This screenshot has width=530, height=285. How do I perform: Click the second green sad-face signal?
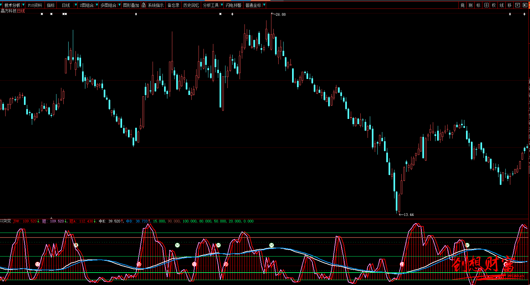(177, 245)
